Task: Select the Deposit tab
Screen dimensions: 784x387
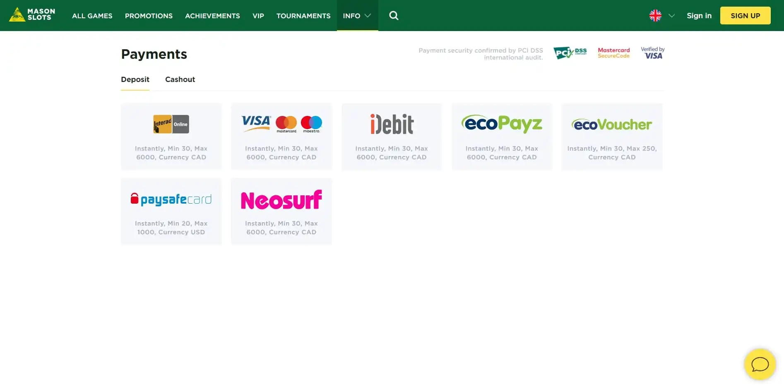Action: (x=135, y=79)
